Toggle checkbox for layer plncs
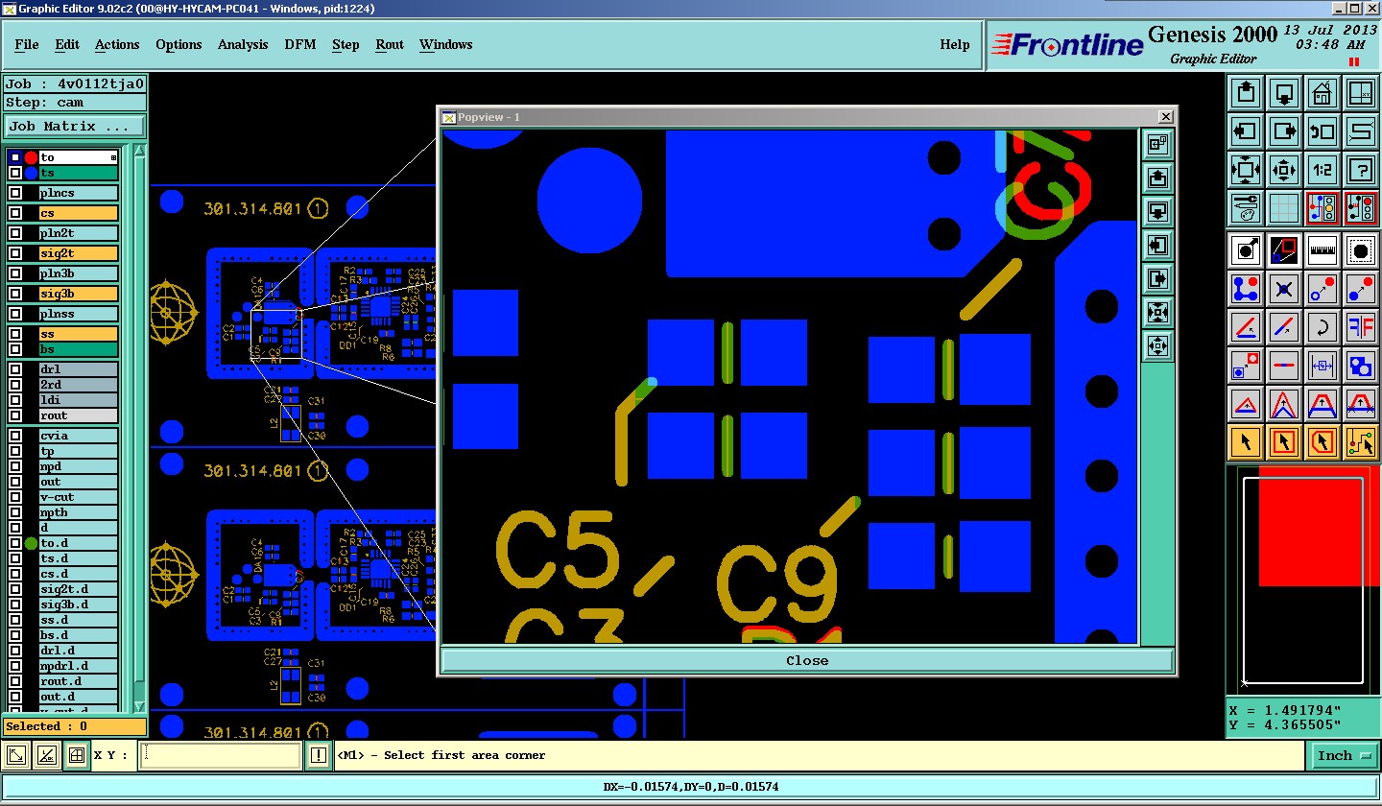Viewport: 1382px width, 806px height. click(x=15, y=193)
